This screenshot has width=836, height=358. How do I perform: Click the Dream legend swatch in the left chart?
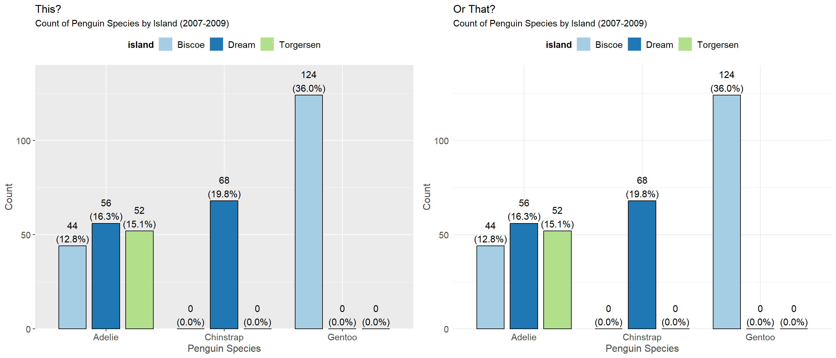[x=216, y=44]
